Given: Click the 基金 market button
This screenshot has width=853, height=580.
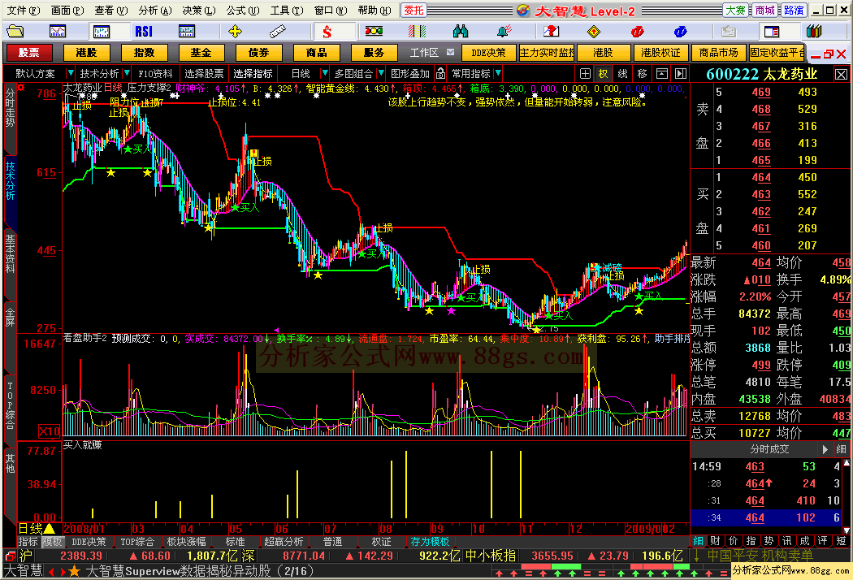Looking at the screenshot, I should coord(201,52).
